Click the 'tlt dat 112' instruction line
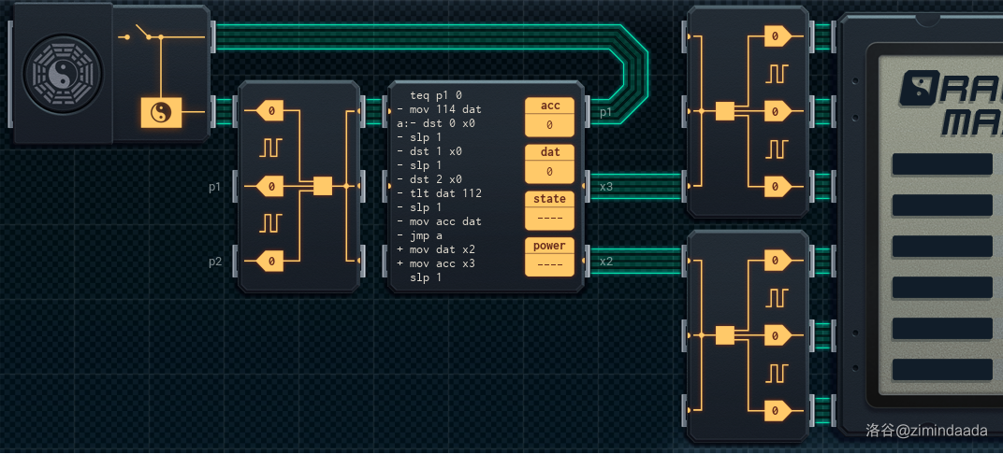 tap(445, 193)
